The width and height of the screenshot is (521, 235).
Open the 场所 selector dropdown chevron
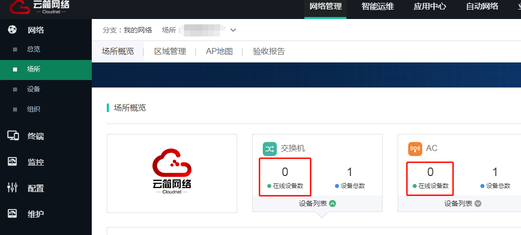pyautogui.click(x=233, y=30)
